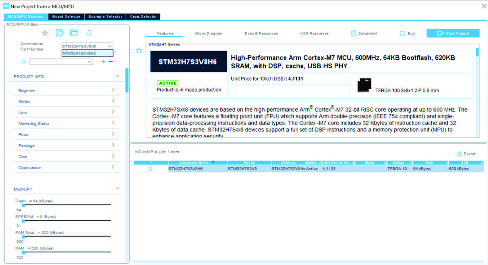This screenshot has width=488, height=265.
Task: Open the Cross Selector tab
Action: pyautogui.click(x=143, y=17)
